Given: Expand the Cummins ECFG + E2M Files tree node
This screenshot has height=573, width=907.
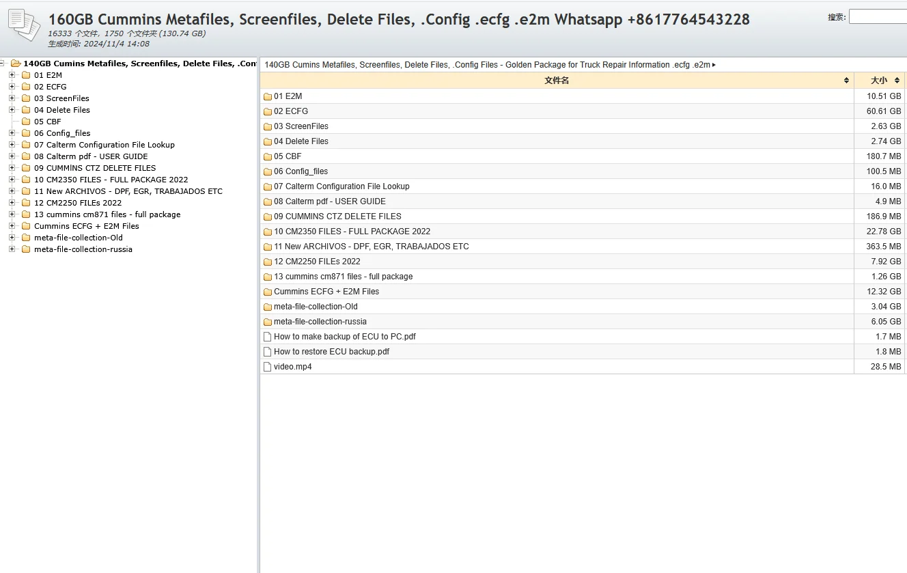Looking at the screenshot, I should (12, 226).
